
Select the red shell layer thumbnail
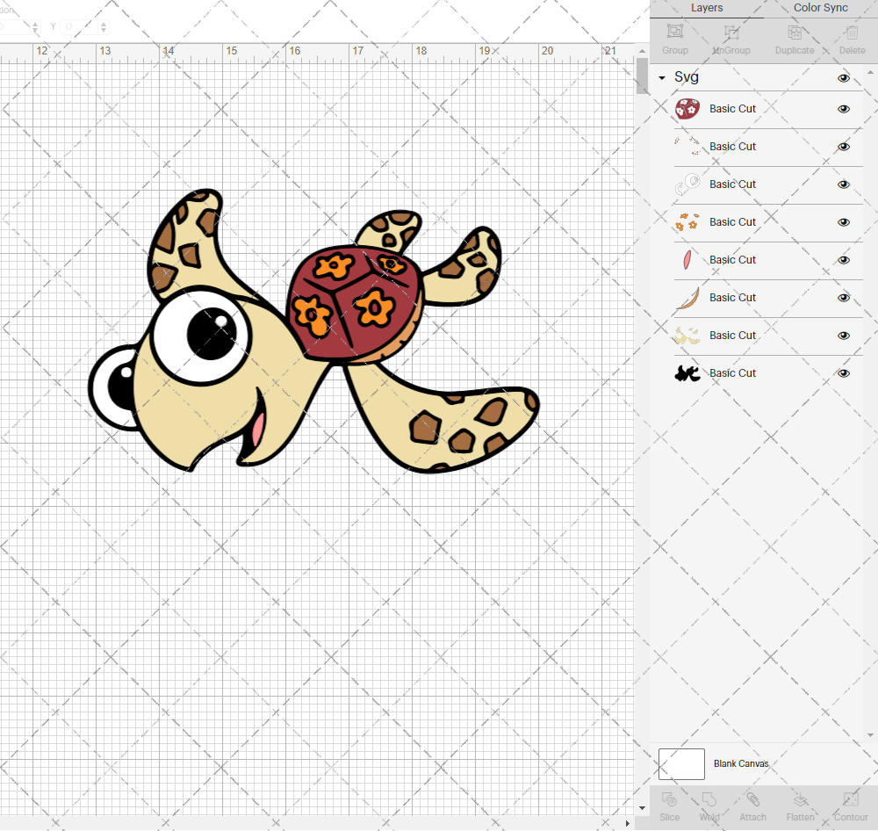pyautogui.click(x=687, y=109)
